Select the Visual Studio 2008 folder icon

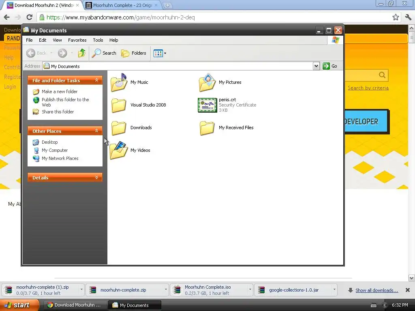[x=119, y=105]
